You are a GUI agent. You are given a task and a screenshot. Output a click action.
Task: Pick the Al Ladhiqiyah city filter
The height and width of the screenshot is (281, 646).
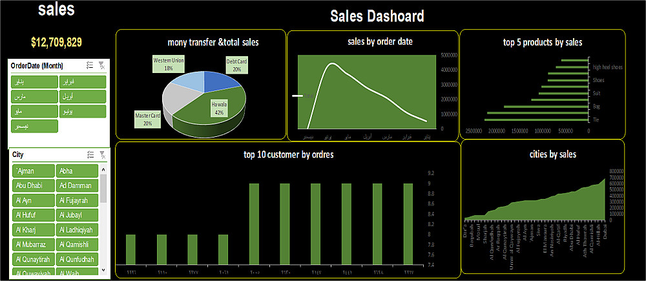tap(77, 230)
